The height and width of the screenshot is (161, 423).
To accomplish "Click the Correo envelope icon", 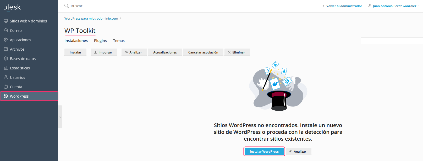I will (6, 30).
